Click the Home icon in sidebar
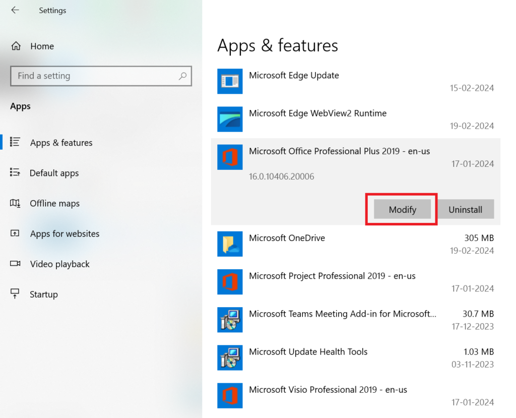 click(16, 46)
